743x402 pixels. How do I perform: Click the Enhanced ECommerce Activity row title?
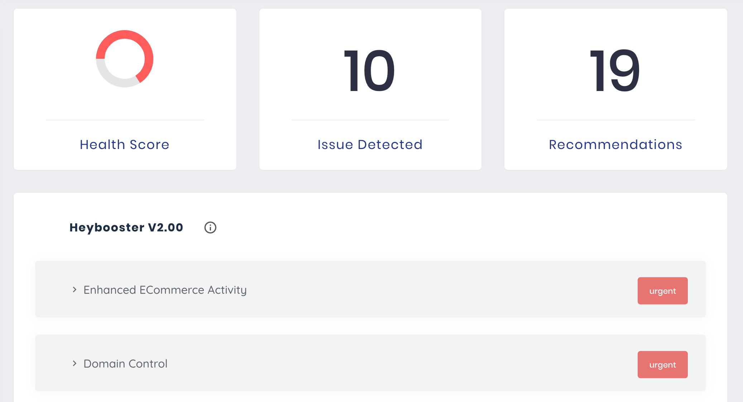coord(165,290)
